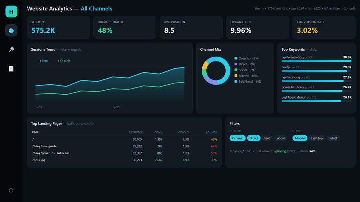Click the 2,662 conversions value
360x202 pixels.
pos(159,160)
